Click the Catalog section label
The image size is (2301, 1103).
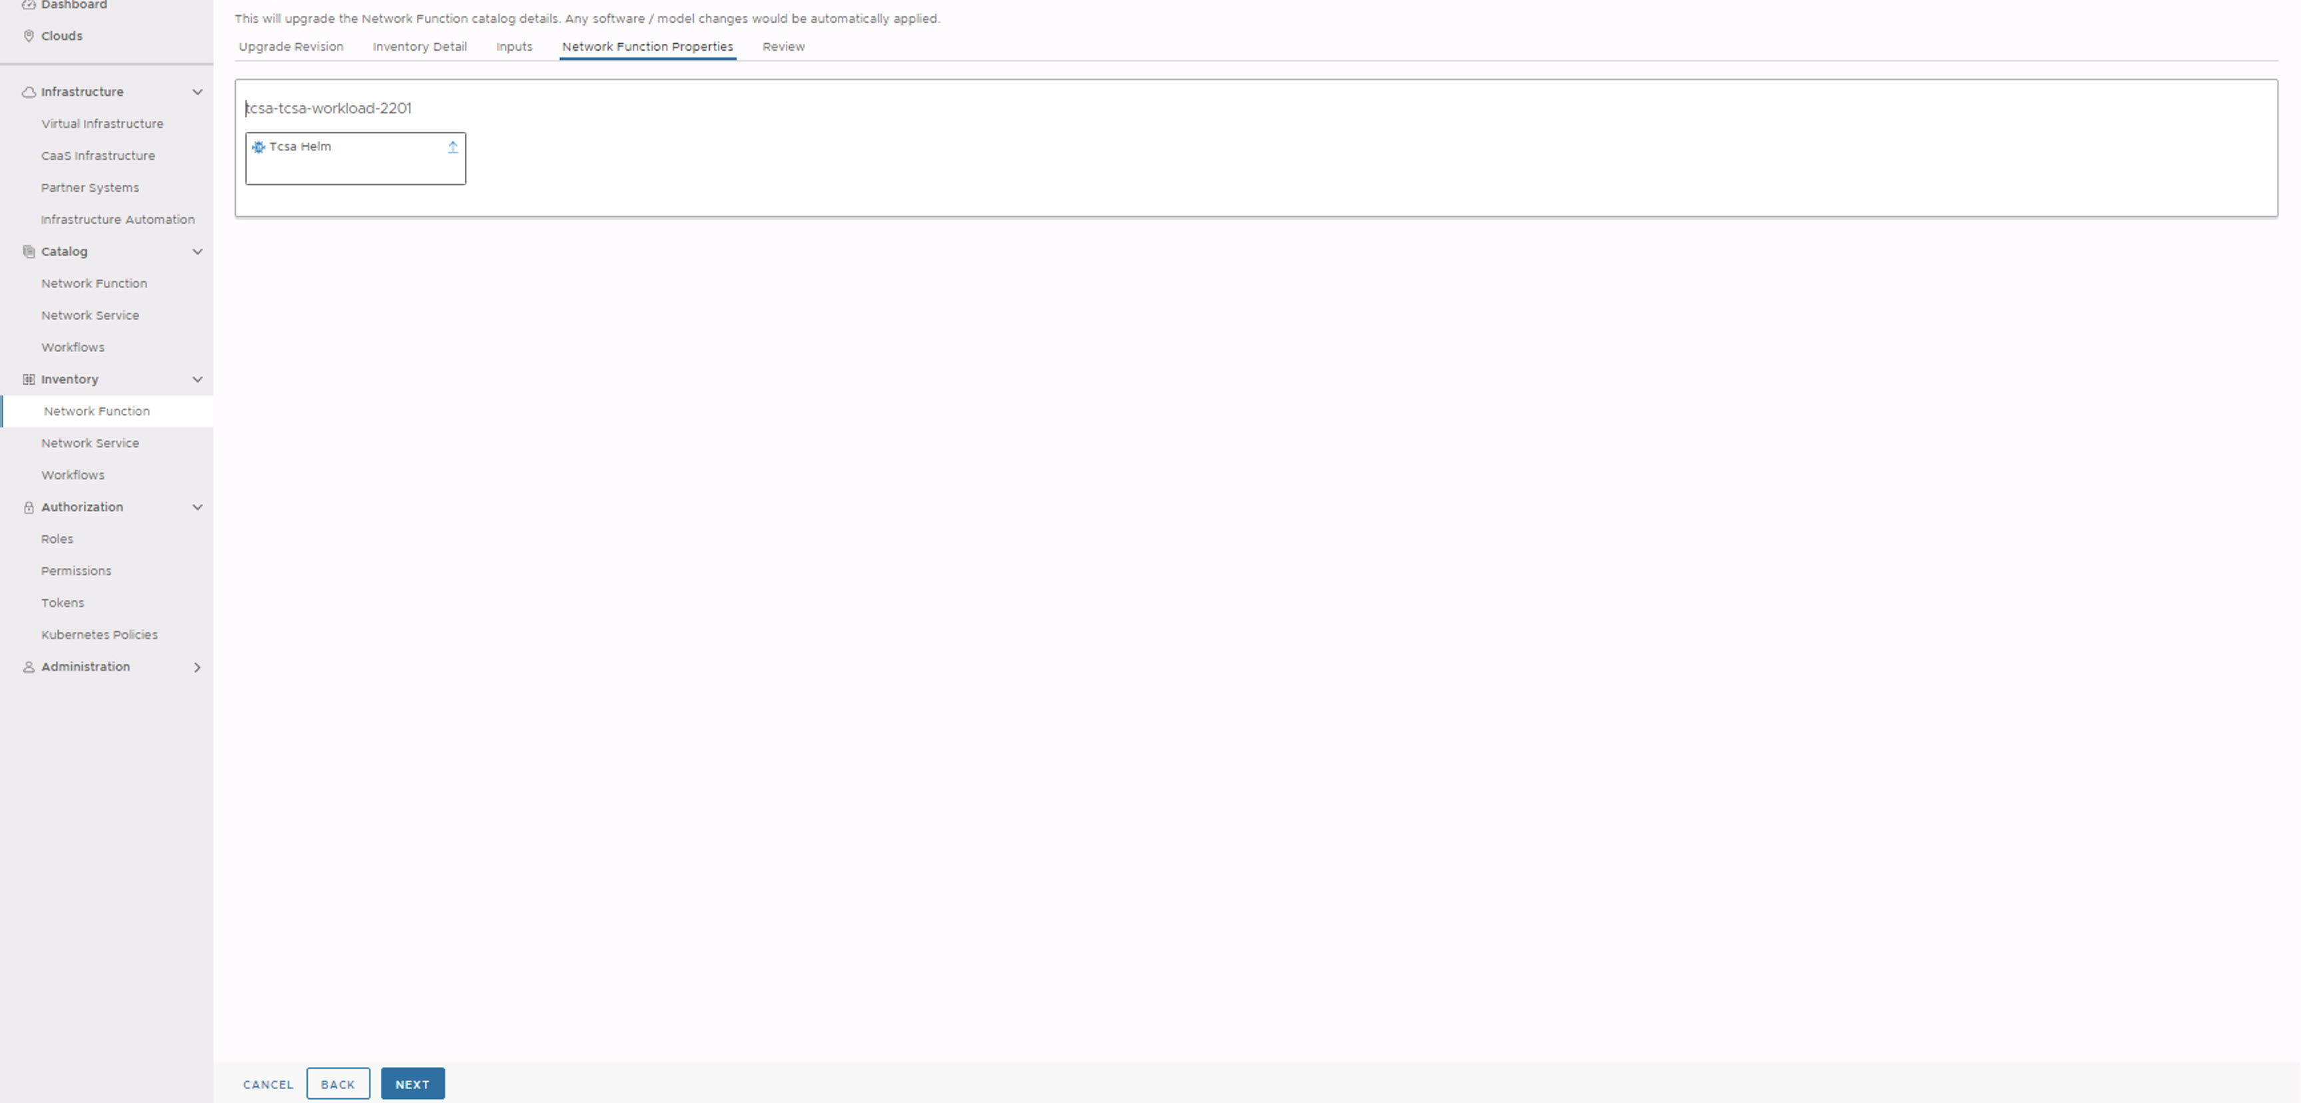tap(65, 252)
